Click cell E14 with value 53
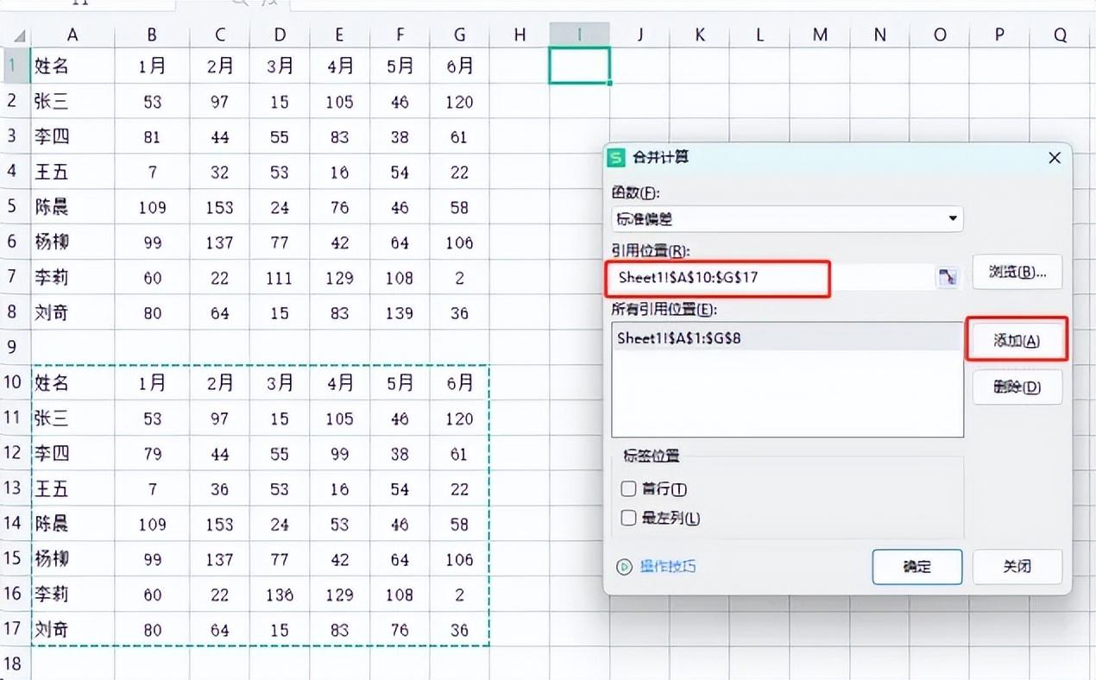Image resolution: width=1096 pixels, height=680 pixels. [x=340, y=524]
